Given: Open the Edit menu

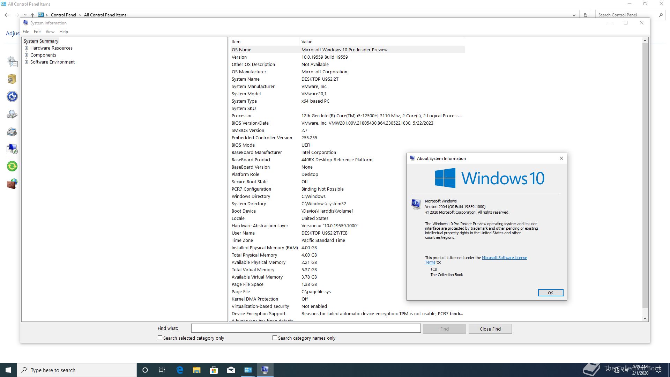Looking at the screenshot, I should pos(37,32).
